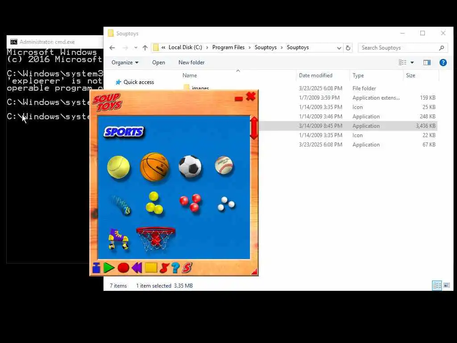This screenshot has height=343, width=457.
Task: Go back in the Souptoys Explorer window
Action: 112,48
